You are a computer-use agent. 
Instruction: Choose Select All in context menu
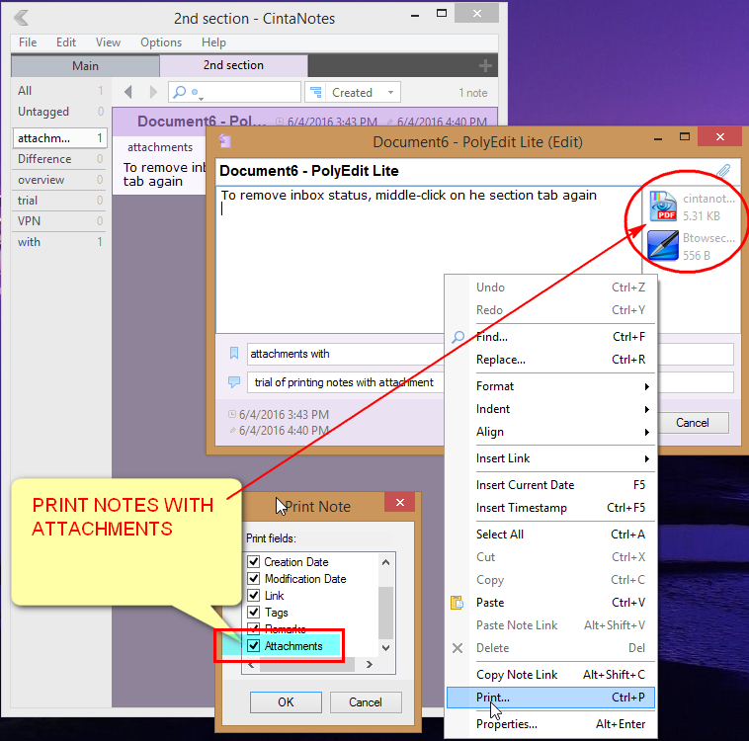[550, 535]
